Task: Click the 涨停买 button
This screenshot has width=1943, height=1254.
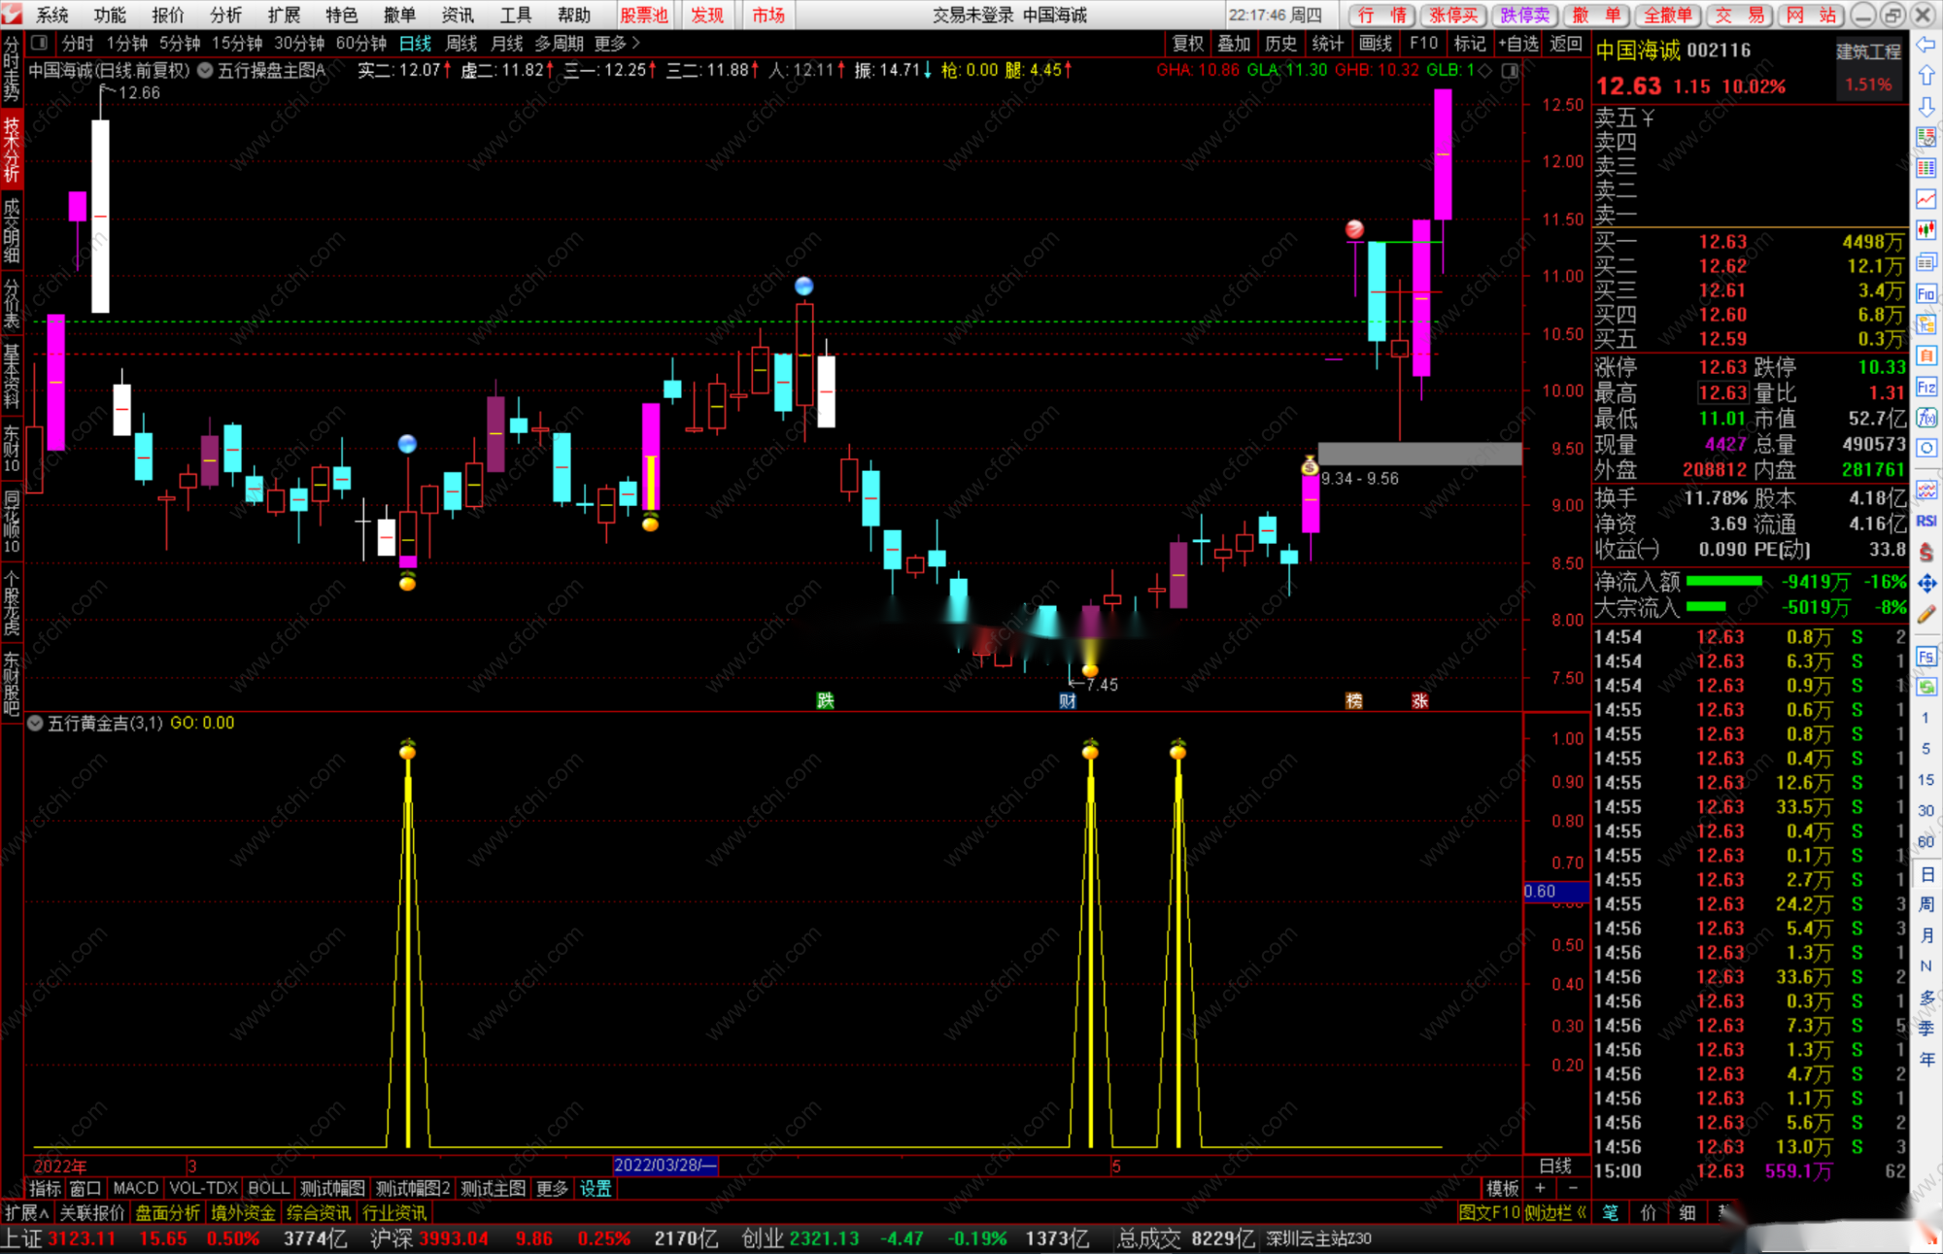Action: [x=1452, y=15]
